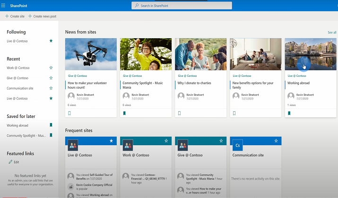Open drone news image thumbnail
This screenshot has height=198, width=338.
[91, 54]
